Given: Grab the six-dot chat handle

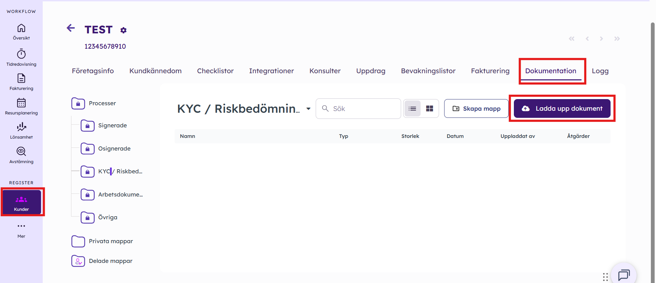Looking at the screenshot, I should (x=605, y=277).
